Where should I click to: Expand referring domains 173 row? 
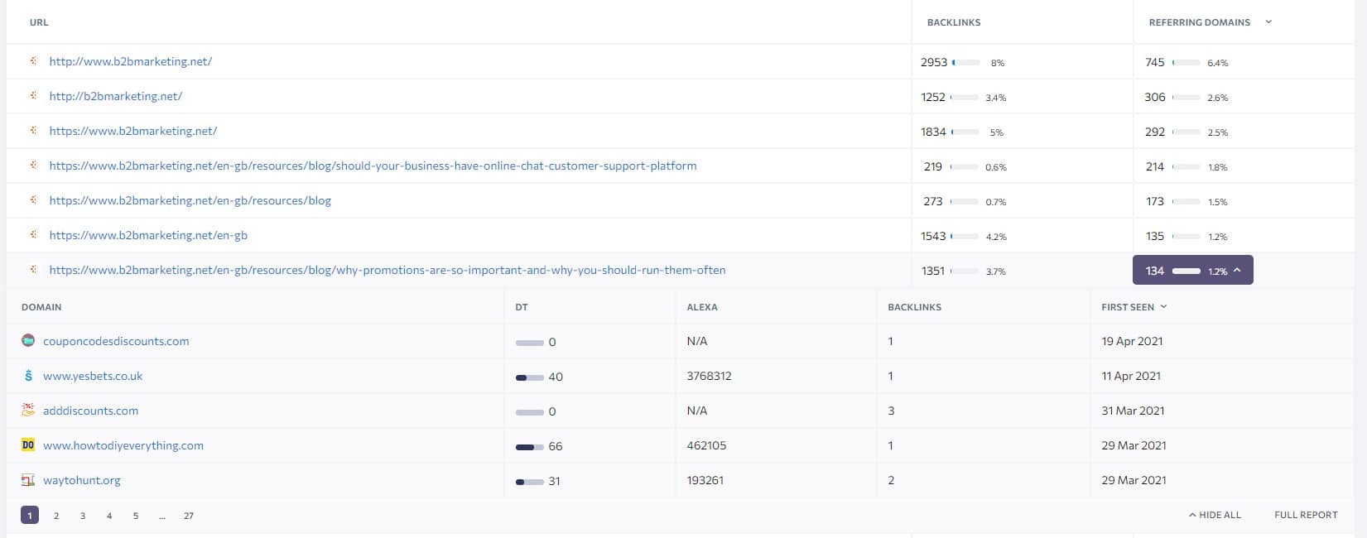coord(1188,201)
